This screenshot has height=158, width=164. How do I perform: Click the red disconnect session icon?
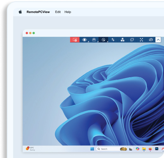click(75, 40)
